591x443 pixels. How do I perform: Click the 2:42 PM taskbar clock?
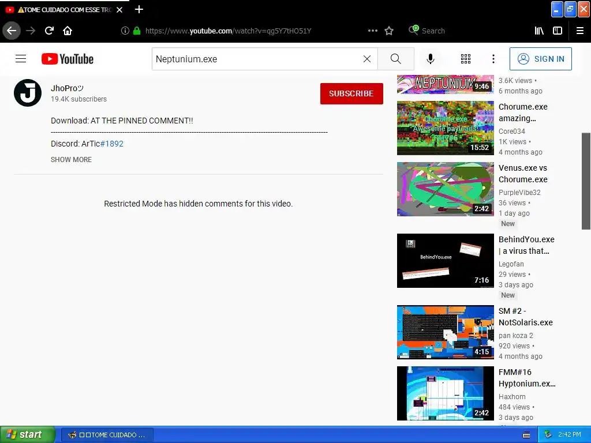[x=569, y=434]
